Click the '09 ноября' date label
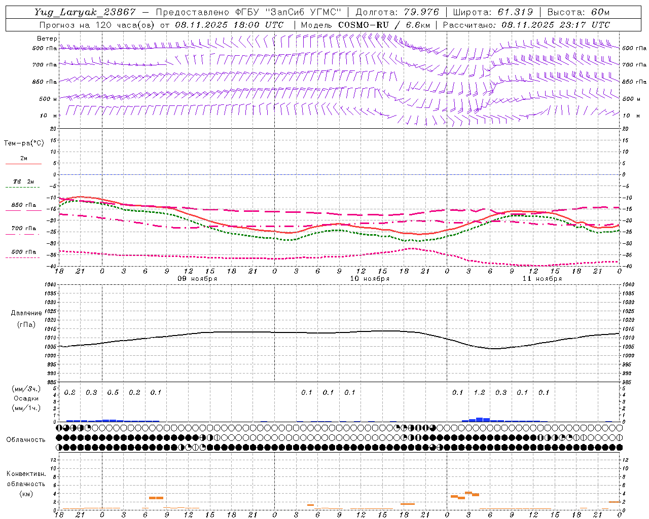 click(197, 279)
